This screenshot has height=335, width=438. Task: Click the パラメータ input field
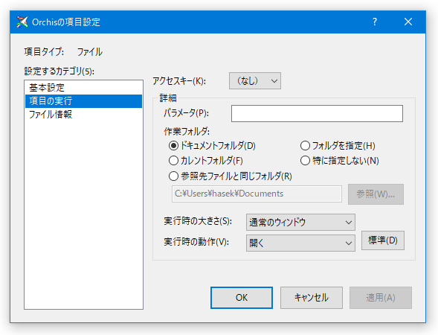(x=317, y=114)
